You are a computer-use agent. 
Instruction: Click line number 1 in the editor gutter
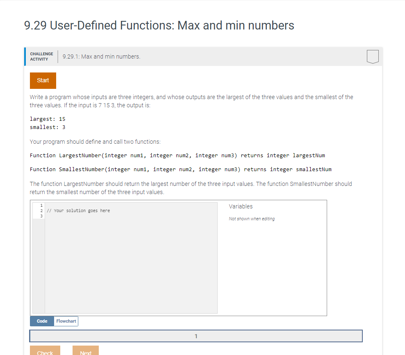(41, 206)
